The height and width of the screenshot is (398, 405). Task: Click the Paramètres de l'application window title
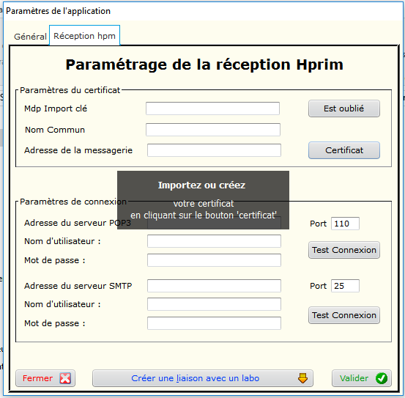(58, 11)
